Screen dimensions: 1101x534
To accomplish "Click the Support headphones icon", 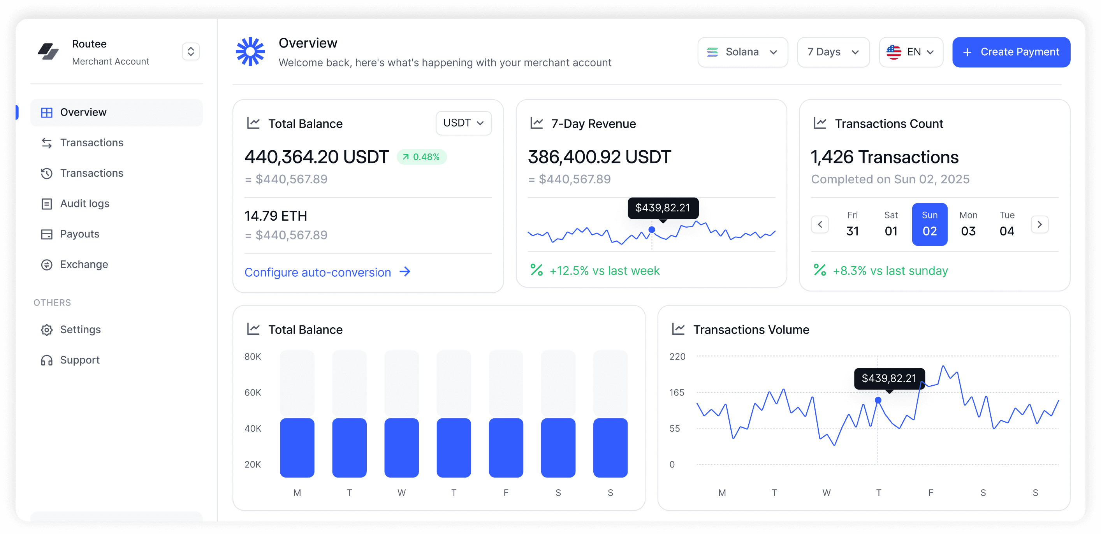I will [47, 360].
